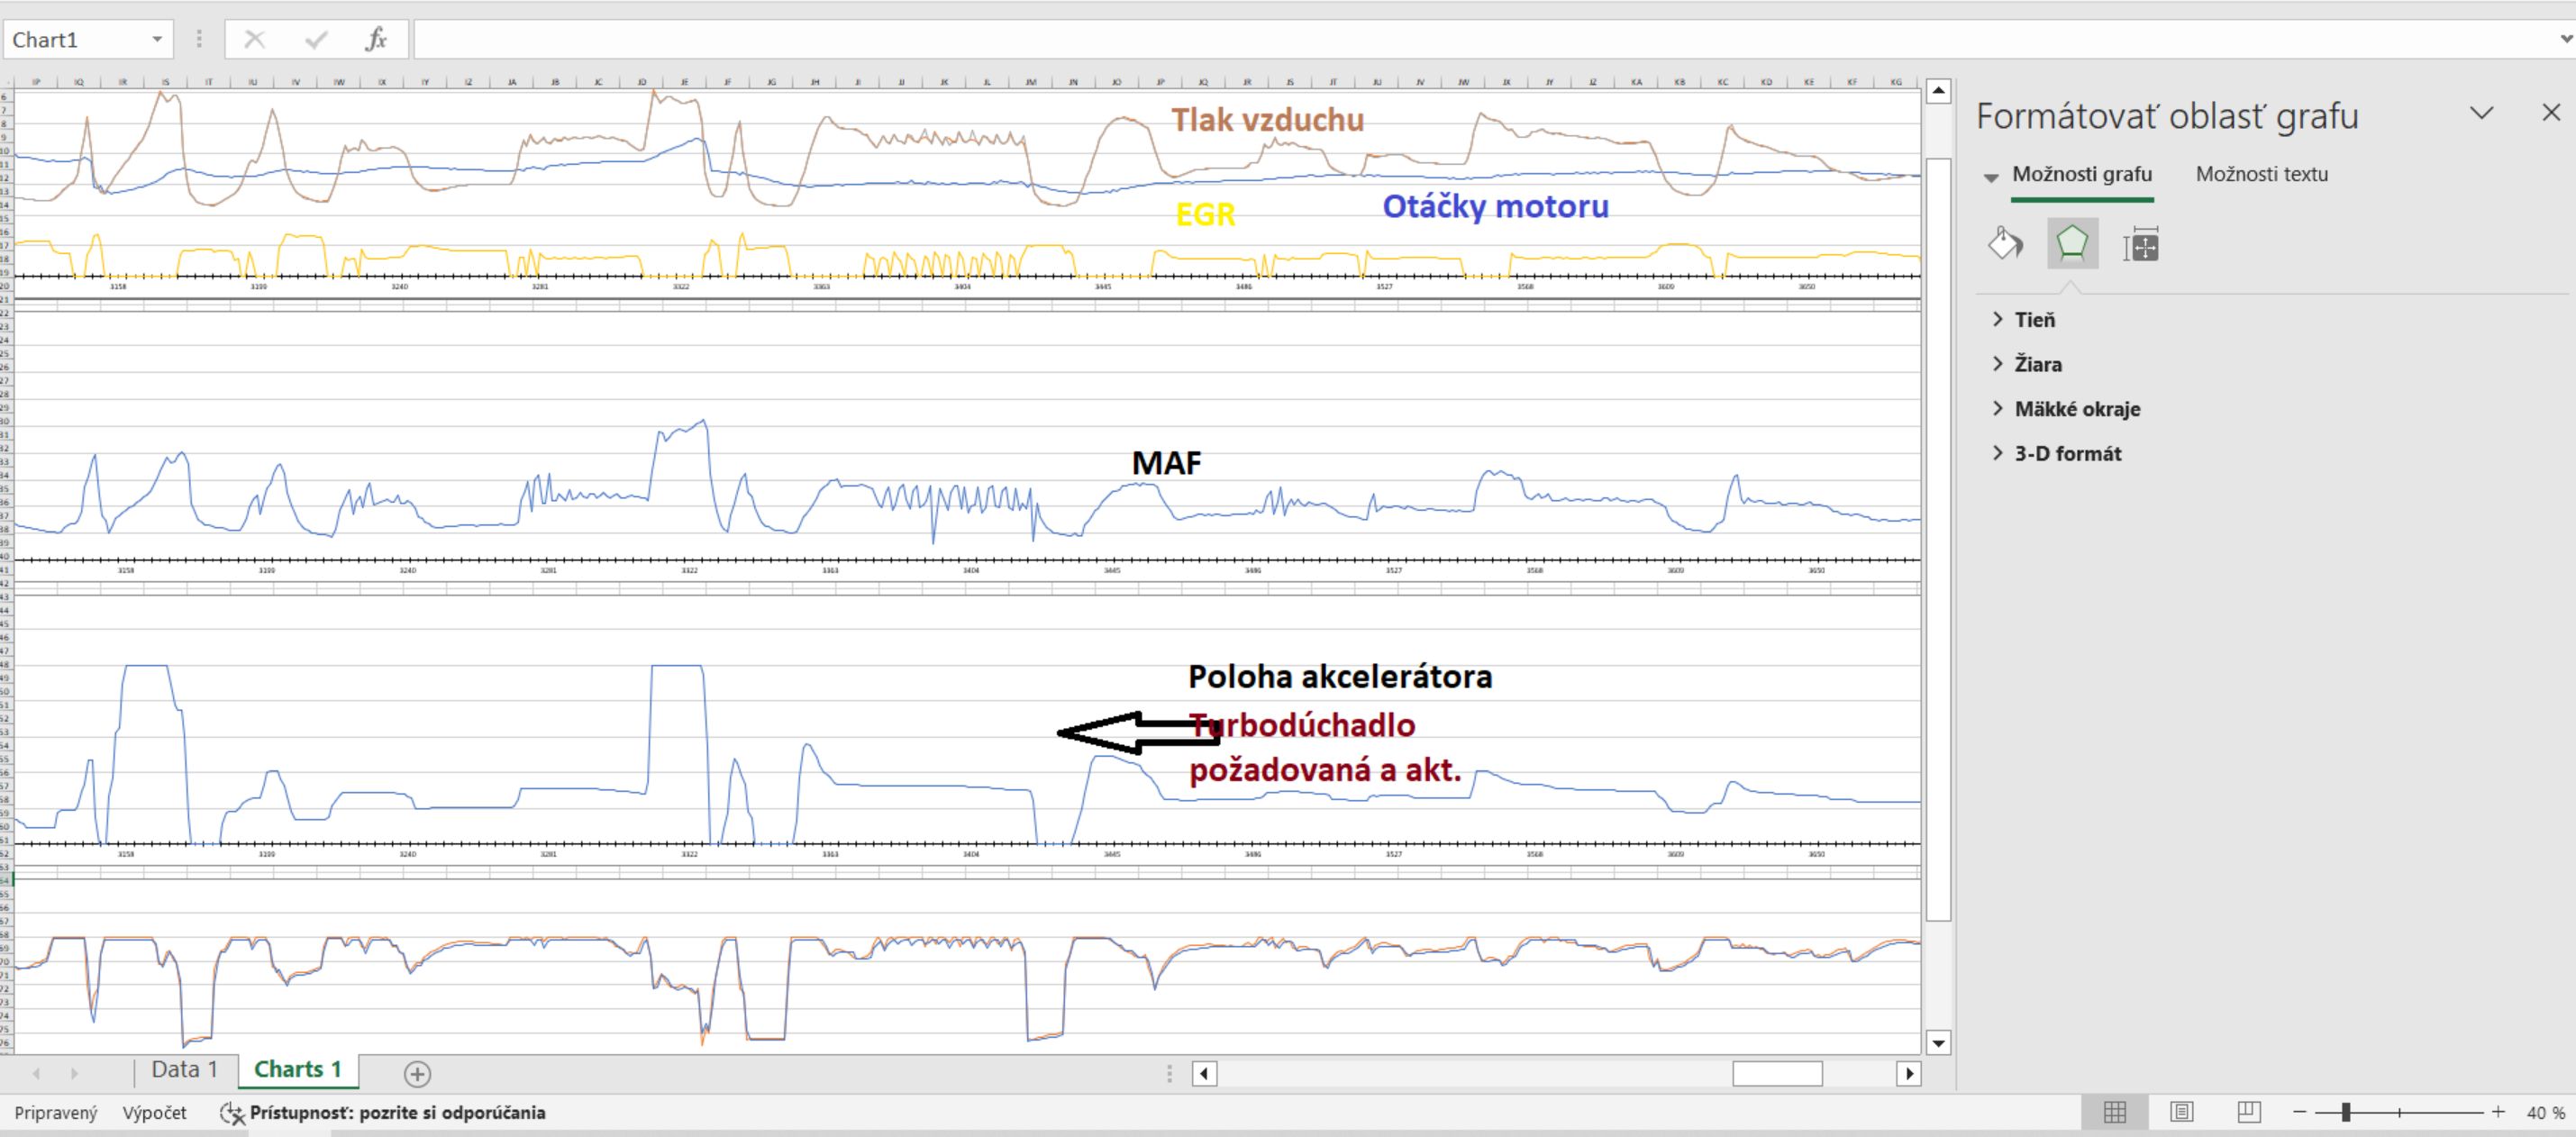The image size is (2576, 1137).
Task: Expand the Žiara section
Action: (x=2037, y=364)
